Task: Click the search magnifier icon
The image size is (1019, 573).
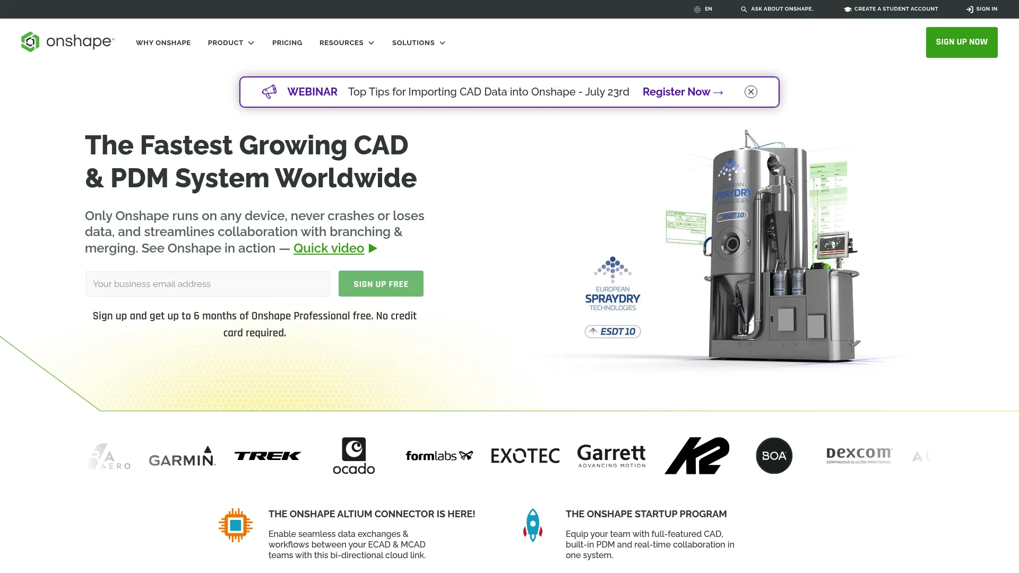Action: click(744, 9)
